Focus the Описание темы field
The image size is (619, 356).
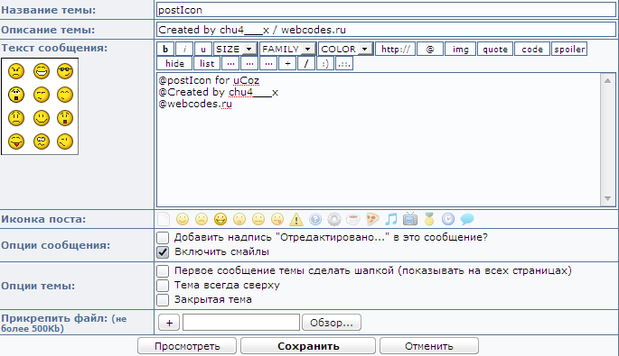(x=386, y=30)
